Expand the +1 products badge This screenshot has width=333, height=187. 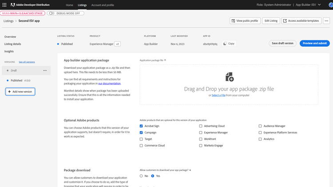click(x=118, y=44)
